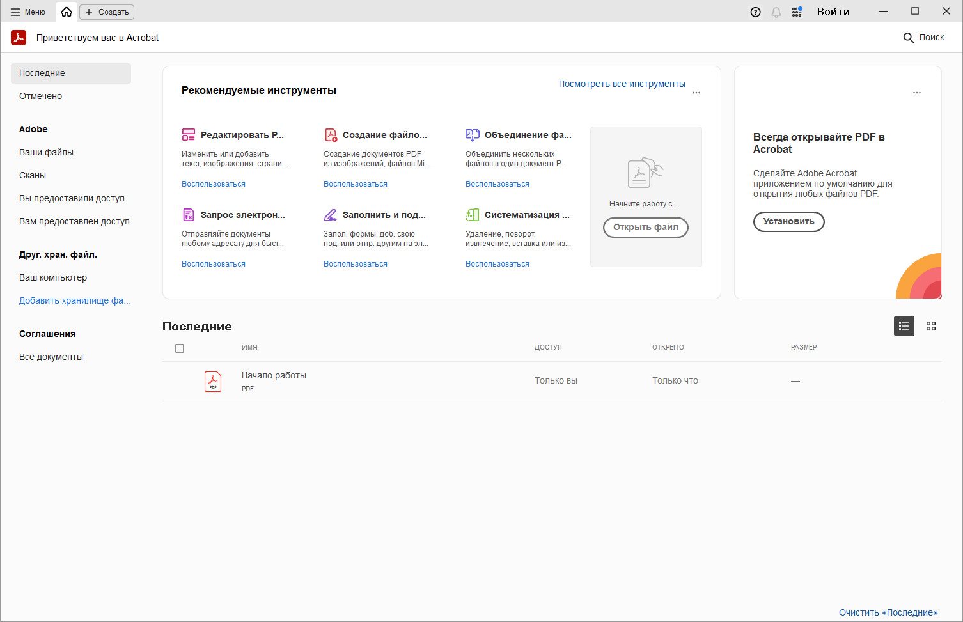Open the Help question mark icon
The width and height of the screenshot is (963, 622).
point(755,12)
